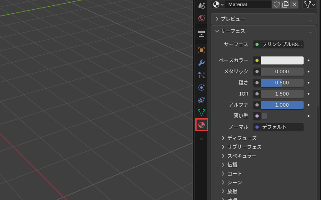The image size is (321, 200).
Task: Open the Object Data tab (green triangle)
Action: point(202,112)
